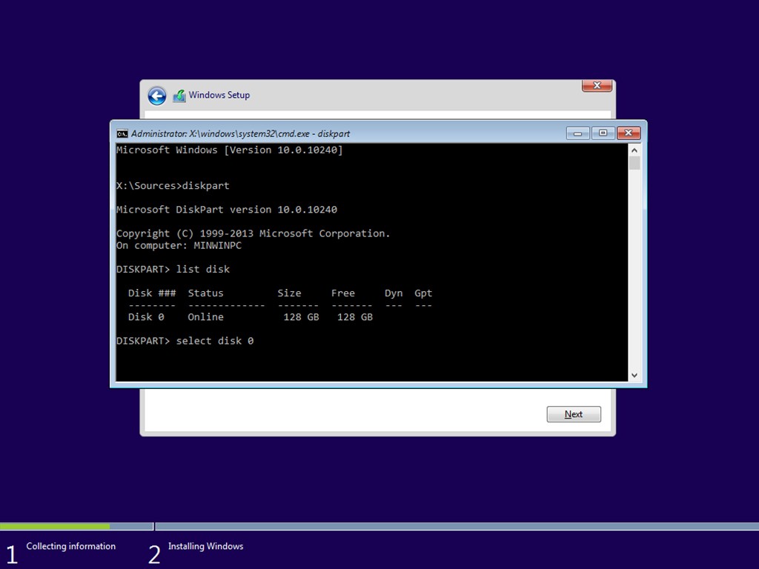Click 'Disk 0' in the disk table

(146, 317)
